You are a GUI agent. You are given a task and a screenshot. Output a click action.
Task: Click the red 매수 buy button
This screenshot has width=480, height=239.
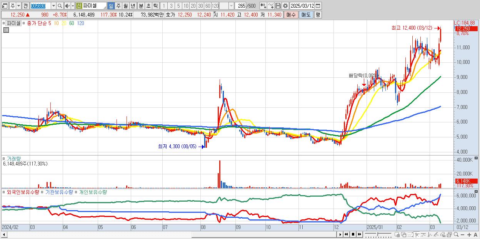[x=291, y=15]
